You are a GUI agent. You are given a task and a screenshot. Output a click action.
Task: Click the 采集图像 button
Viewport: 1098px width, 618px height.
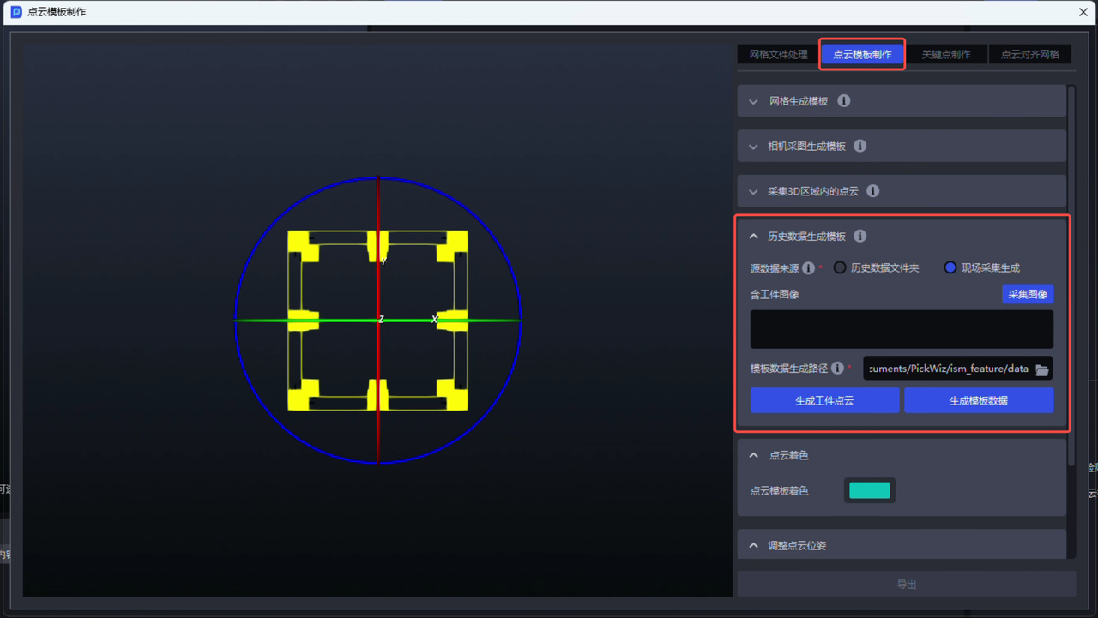pyautogui.click(x=1027, y=295)
